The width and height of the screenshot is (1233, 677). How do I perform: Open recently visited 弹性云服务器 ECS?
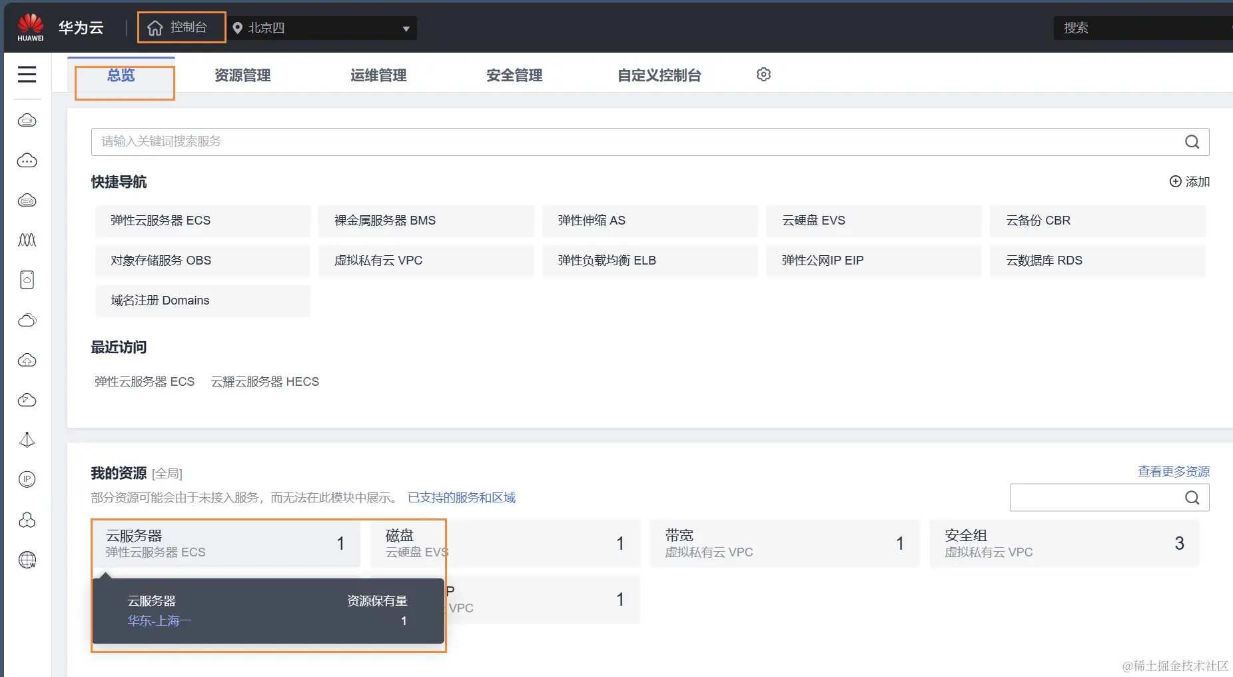point(145,382)
